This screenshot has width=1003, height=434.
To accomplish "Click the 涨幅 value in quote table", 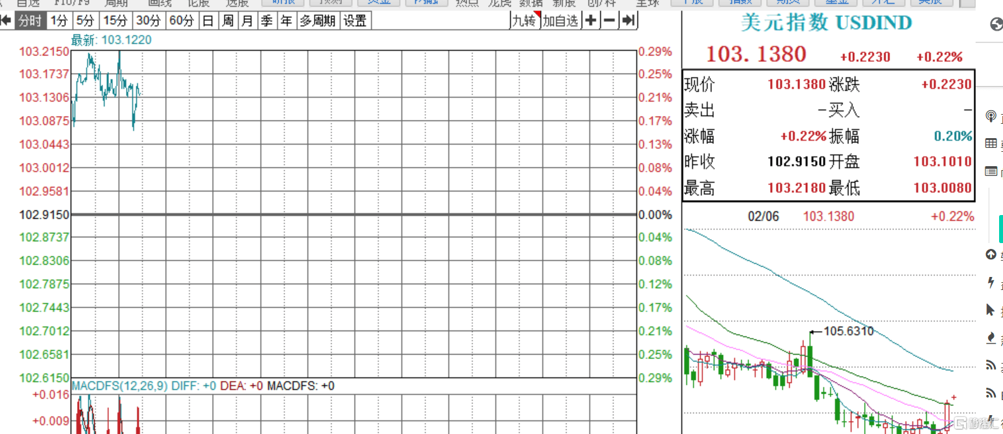I will (803, 136).
